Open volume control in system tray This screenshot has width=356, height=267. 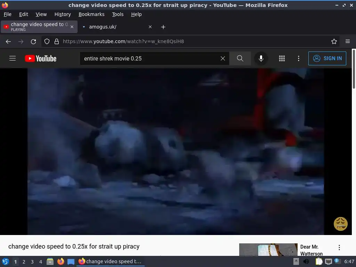pyautogui.click(x=306, y=261)
